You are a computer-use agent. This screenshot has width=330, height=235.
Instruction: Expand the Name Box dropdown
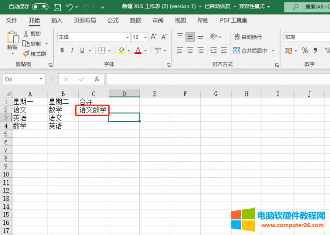pos(41,79)
